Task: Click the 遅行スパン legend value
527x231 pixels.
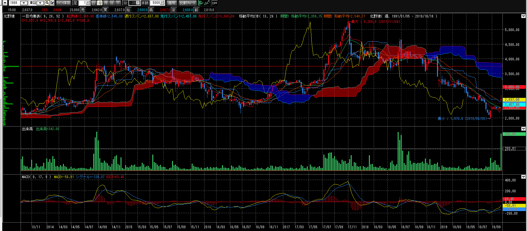Action: pos(141,16)
